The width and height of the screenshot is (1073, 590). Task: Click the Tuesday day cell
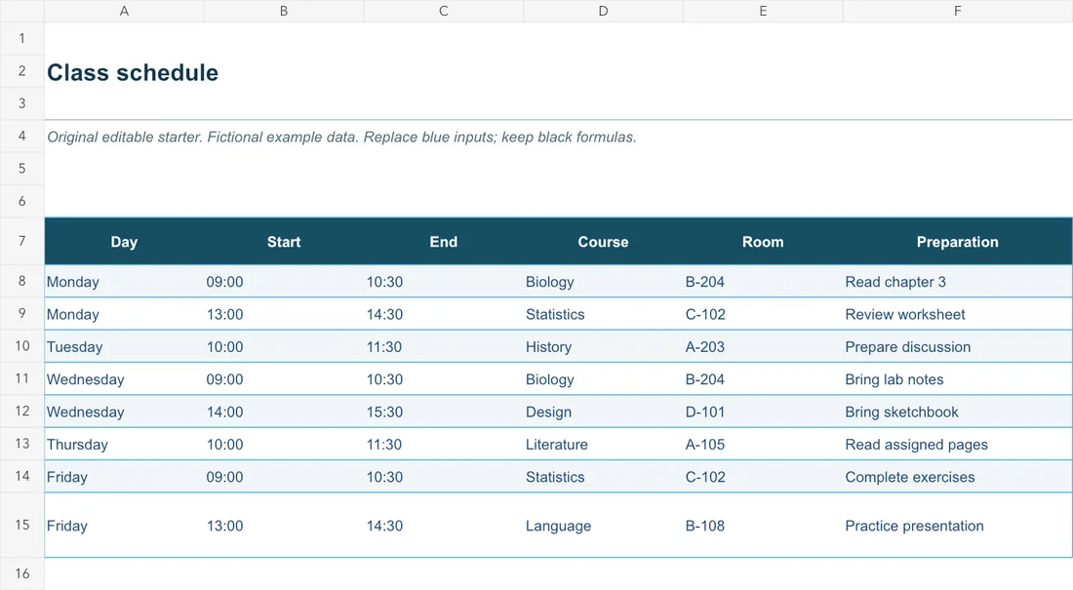click(x=124, y=347)
